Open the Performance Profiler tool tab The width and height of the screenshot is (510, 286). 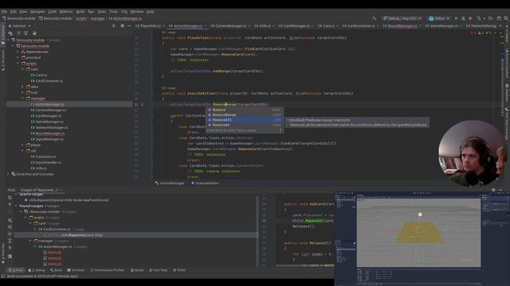point(107,270)
